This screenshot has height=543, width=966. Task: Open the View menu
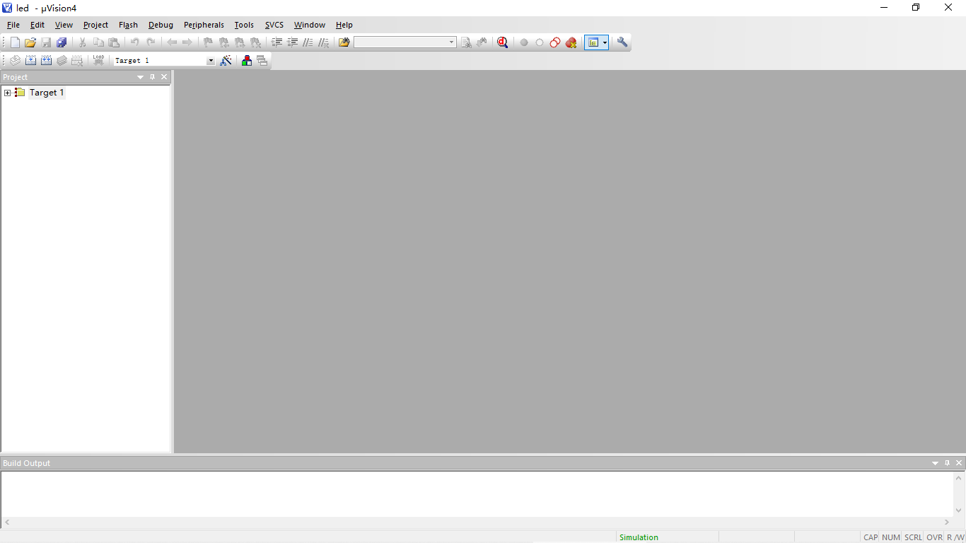coord(64,25)
